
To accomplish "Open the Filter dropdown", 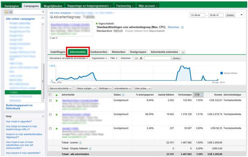I will point(114,58).
